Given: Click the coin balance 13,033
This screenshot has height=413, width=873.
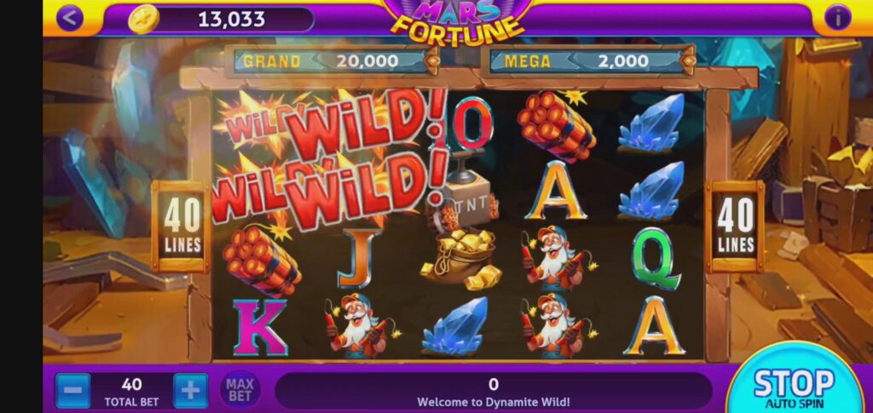Looking at the screenshot, I should [232, 20].
